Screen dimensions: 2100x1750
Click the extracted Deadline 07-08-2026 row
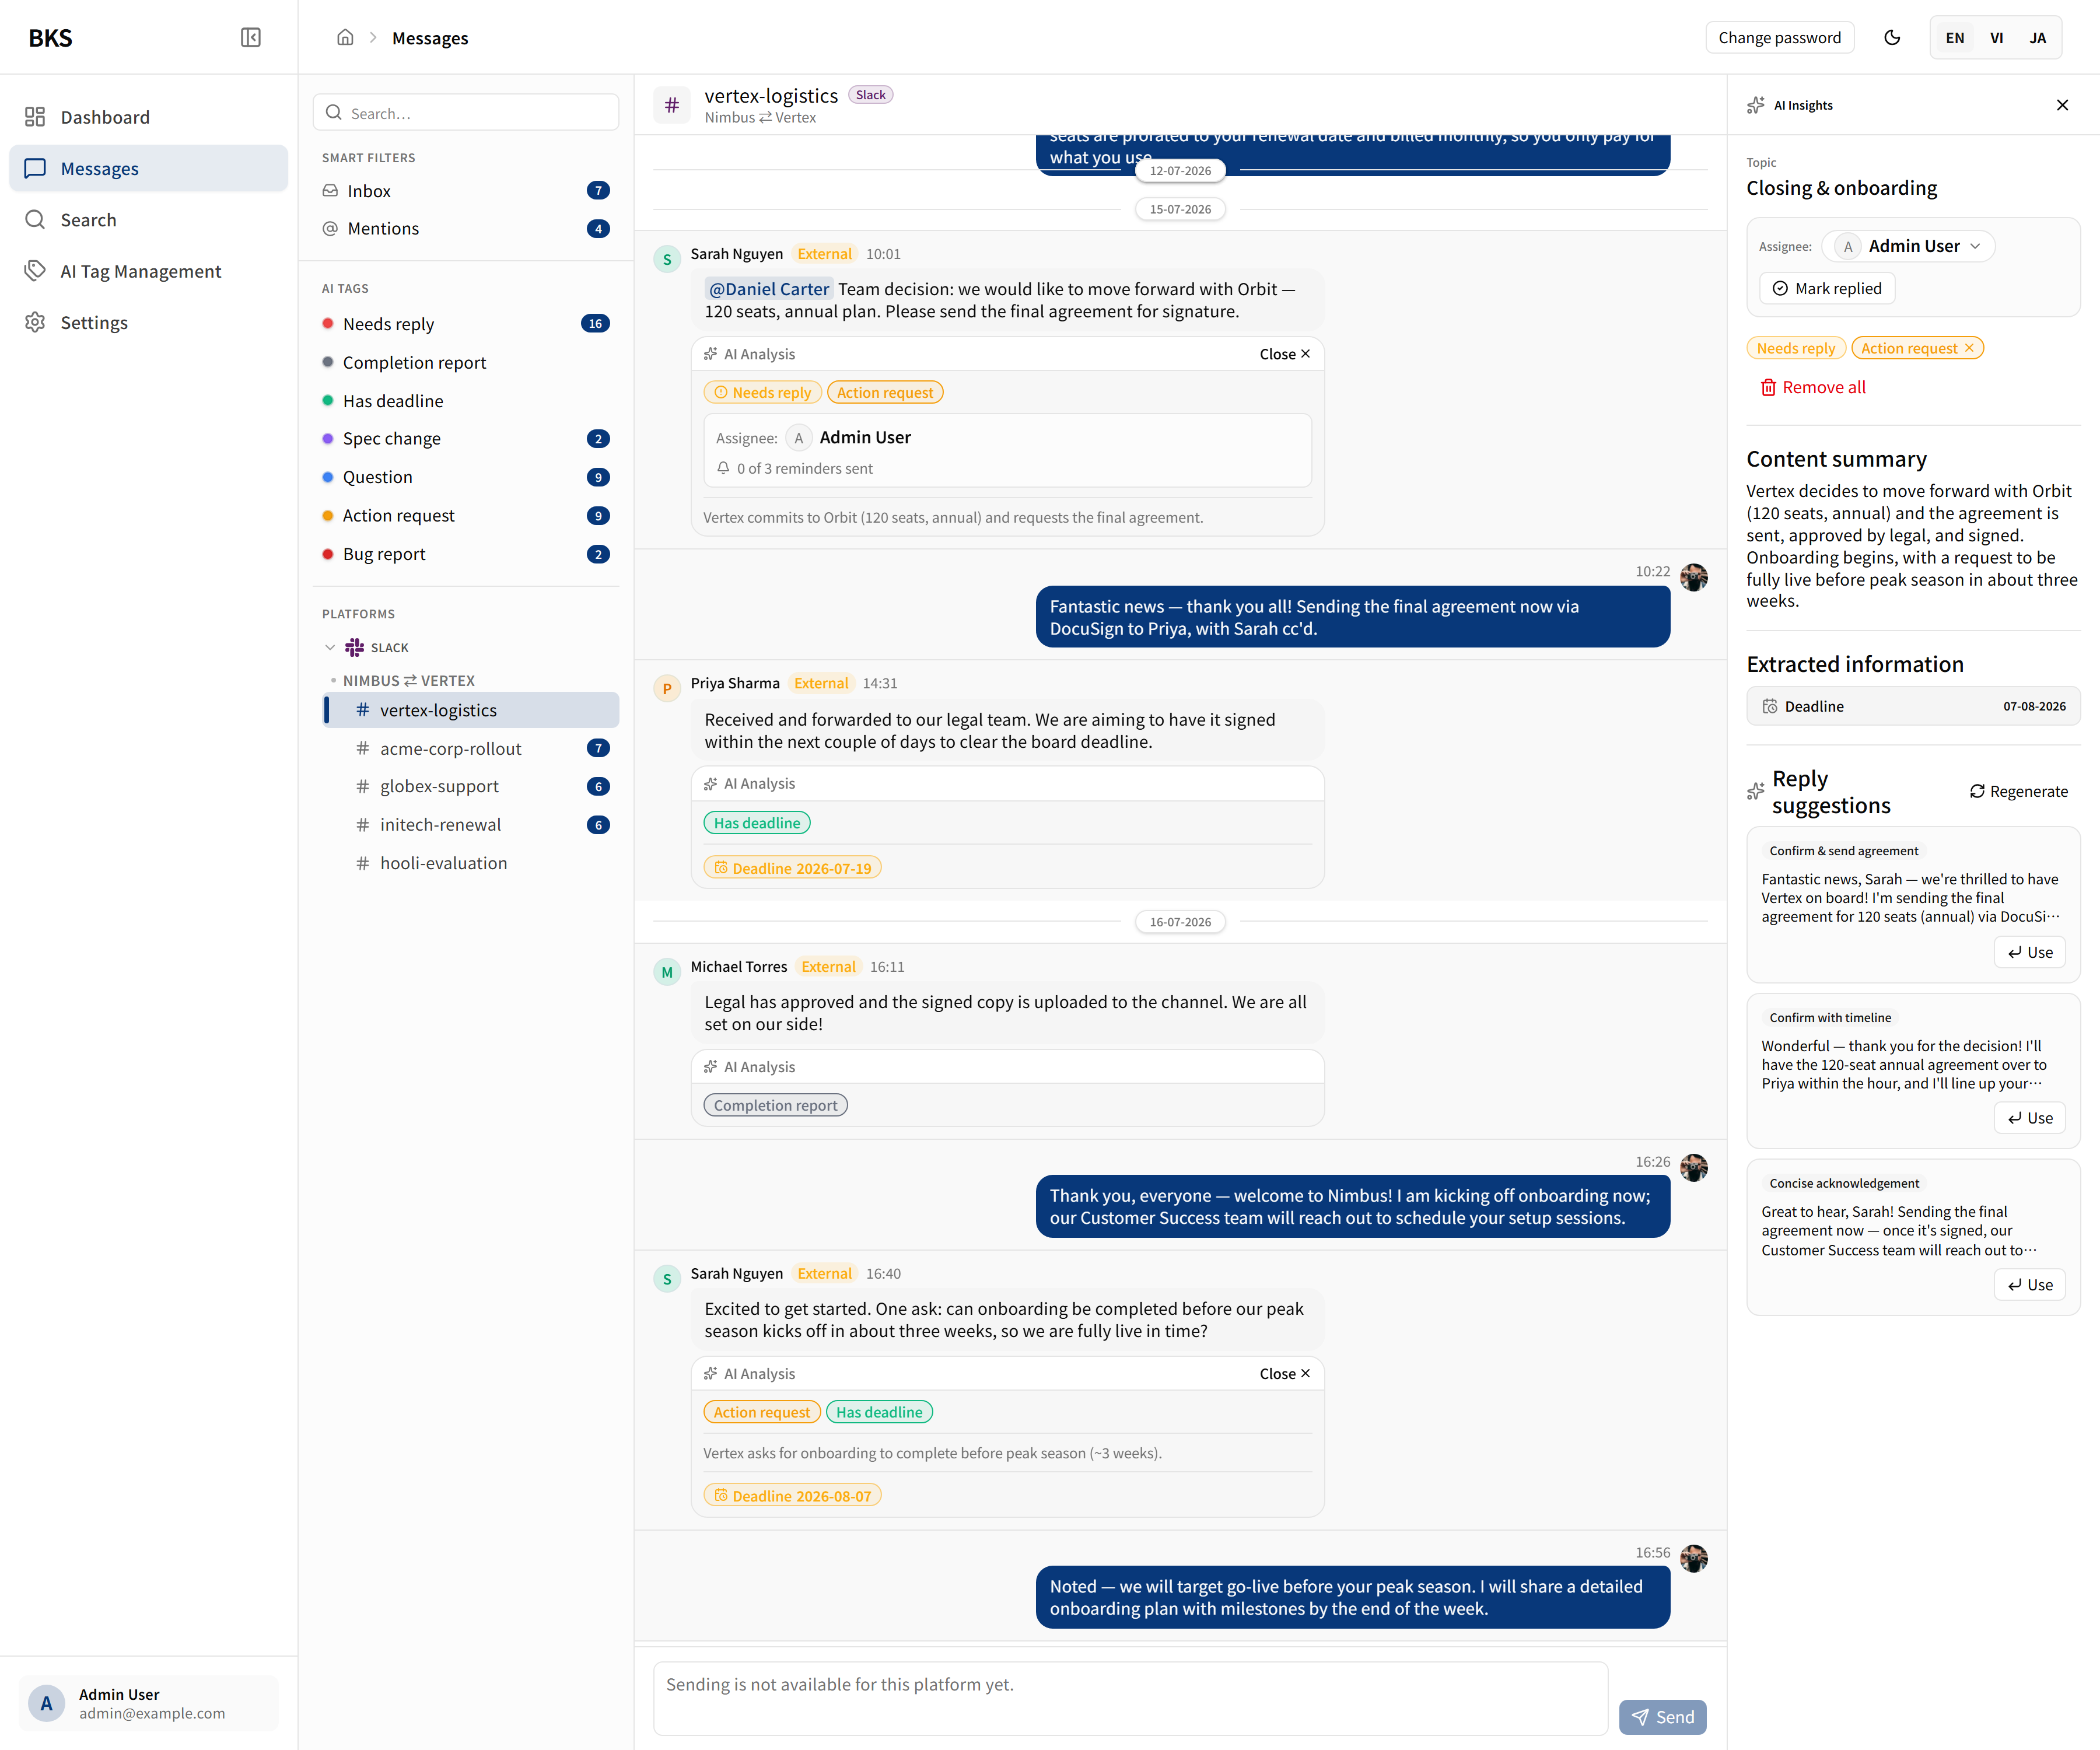tap(1913, 707)
